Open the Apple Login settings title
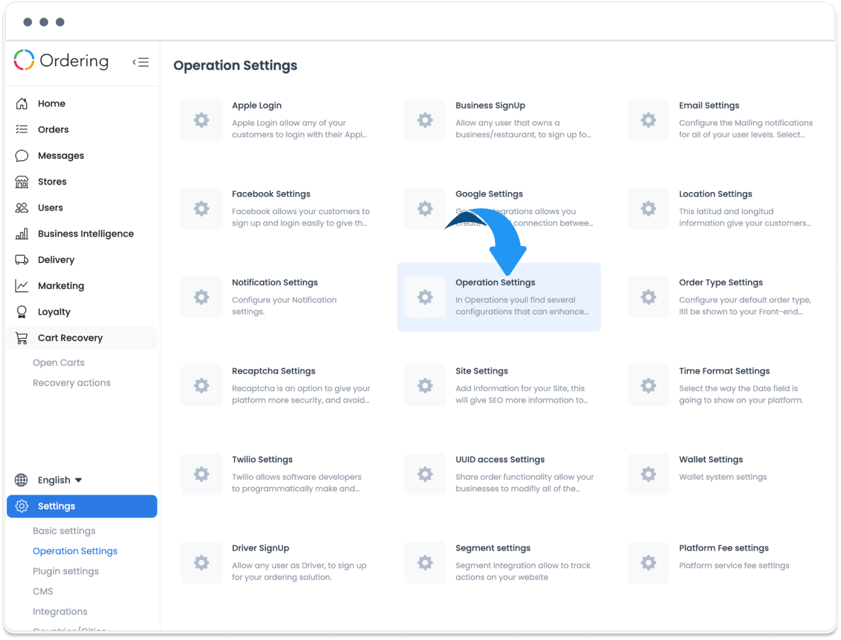Screen dimensions: 841x640 [257, 106]
